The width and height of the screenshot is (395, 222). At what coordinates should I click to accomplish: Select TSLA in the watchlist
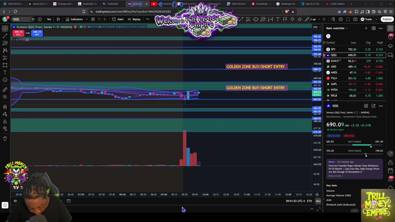pyautogui.click(x=355, y=78)
